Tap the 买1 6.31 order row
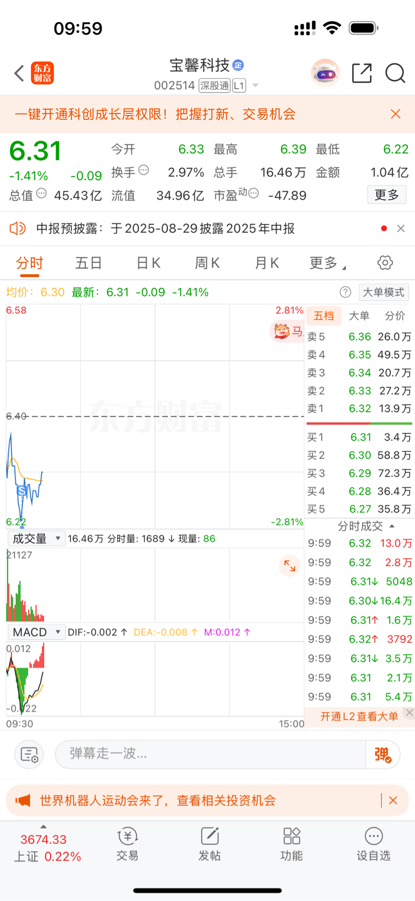 pyautogui.click(x=359, y=437)
